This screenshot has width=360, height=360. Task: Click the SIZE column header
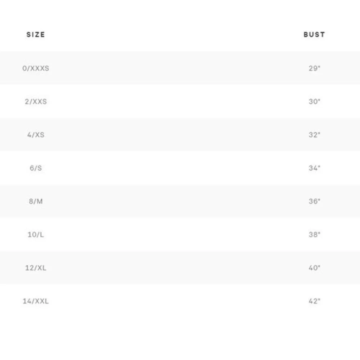36,35
